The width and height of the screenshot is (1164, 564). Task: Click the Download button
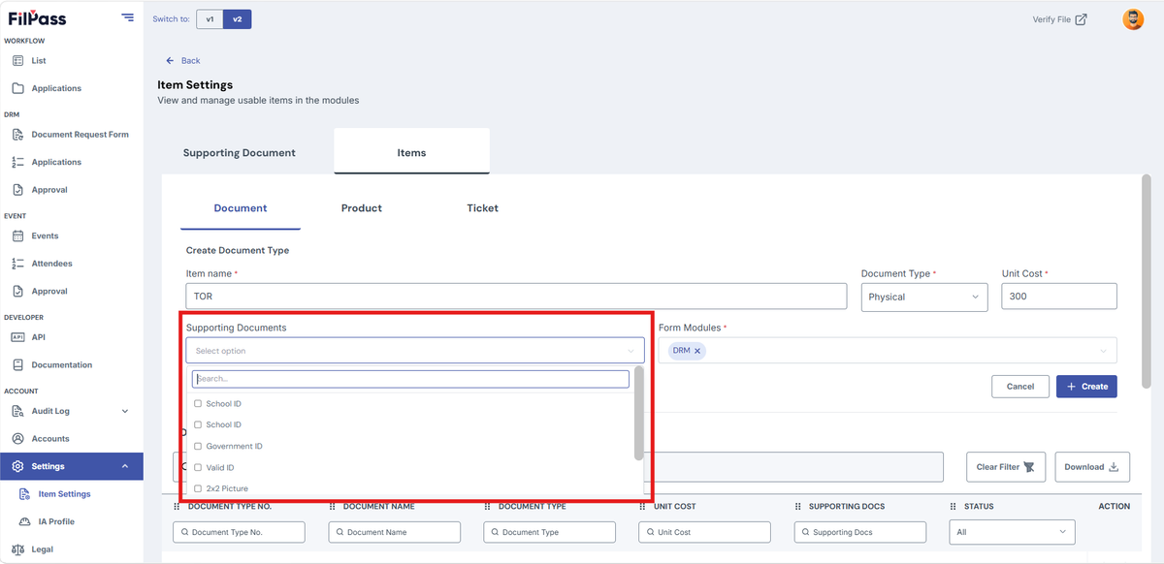(1091, 467)
